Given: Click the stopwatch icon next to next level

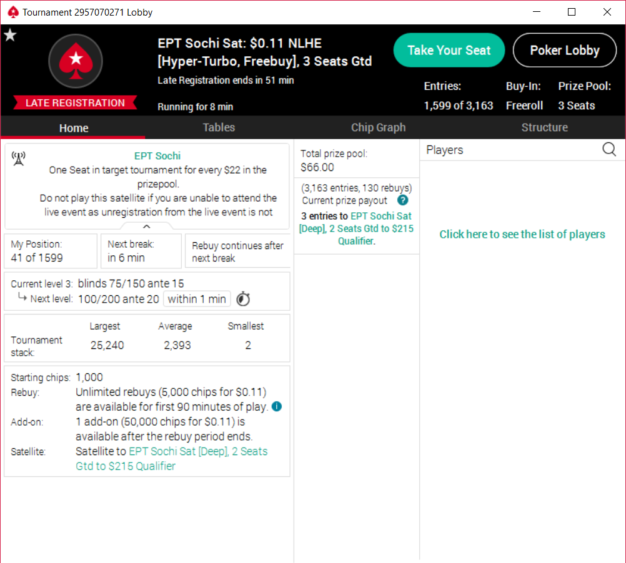Looking at the screenshot, I should (243, 298).
